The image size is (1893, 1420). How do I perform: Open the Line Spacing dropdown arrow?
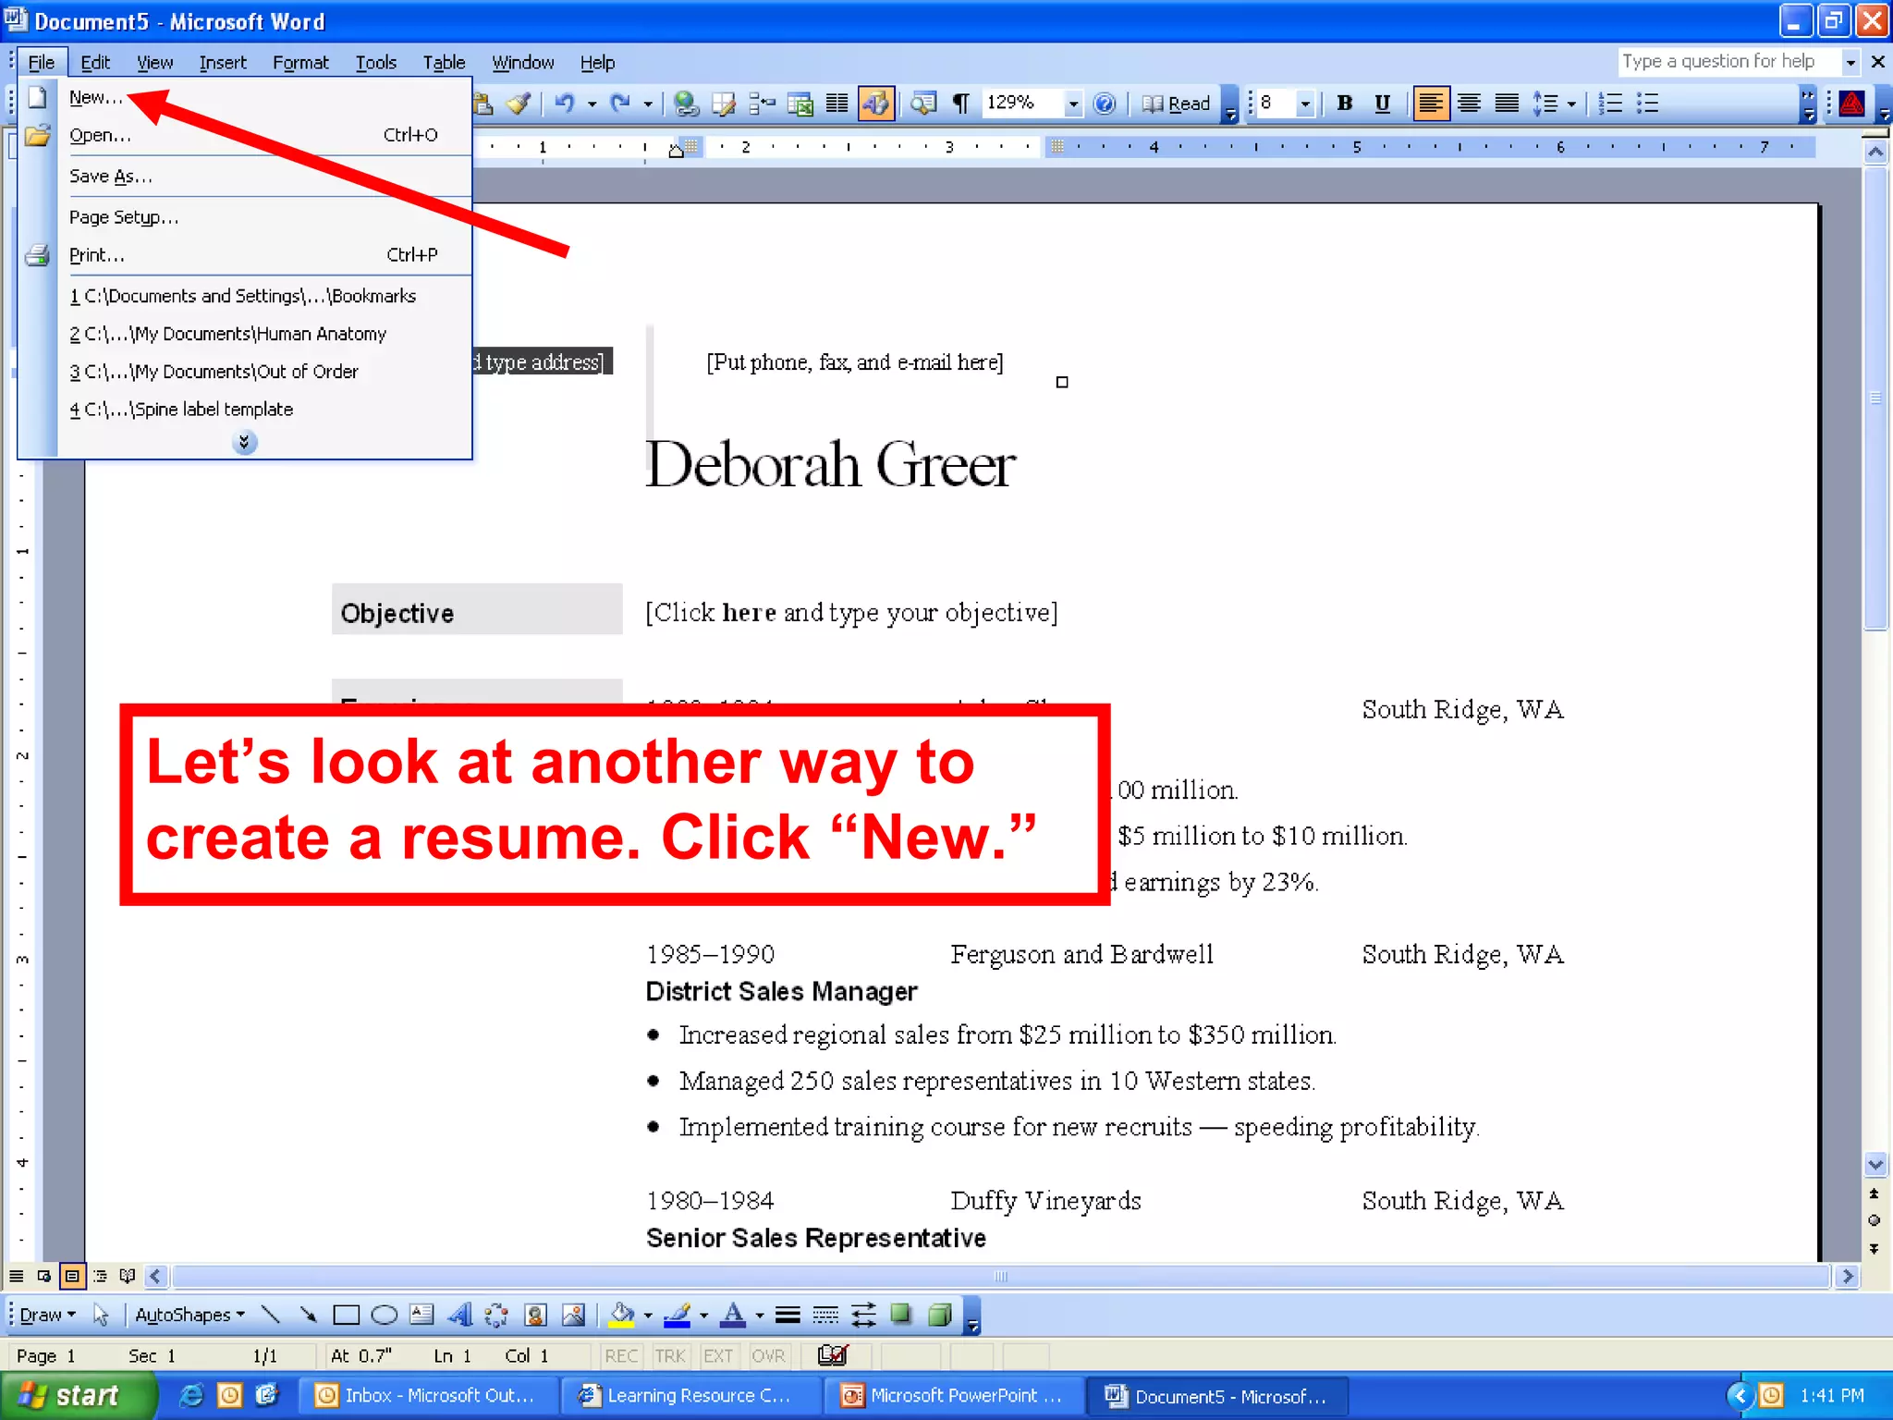pyautogui.click(x=1571, y=104)
